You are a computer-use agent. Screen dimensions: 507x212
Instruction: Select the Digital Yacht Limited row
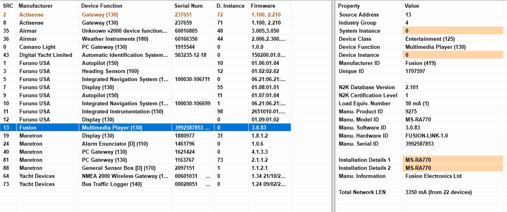coord(145,55)
